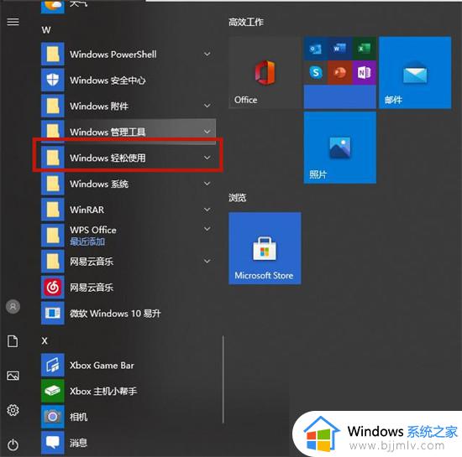This screenshot has width=462, height=457.
Task: Select Windows 管理工具 text label
Action: 108,132
